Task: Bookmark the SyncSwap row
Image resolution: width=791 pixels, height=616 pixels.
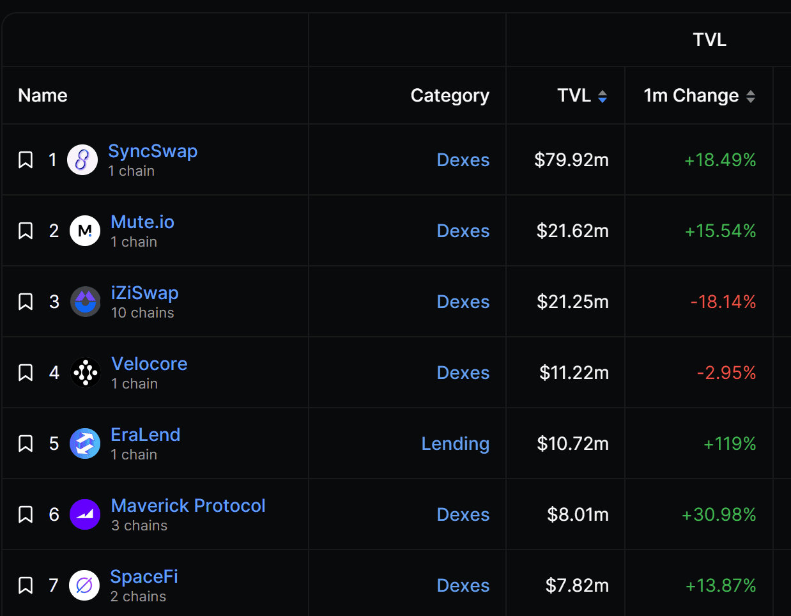Action: [x=26, y=160]
